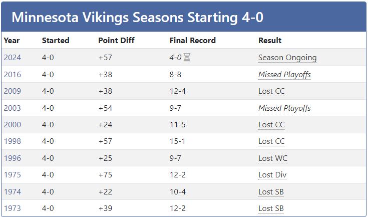Click the Season Ongoing result text
This screenshot has height=217, width=368.
pyautogui.click(x=287, y=58)
